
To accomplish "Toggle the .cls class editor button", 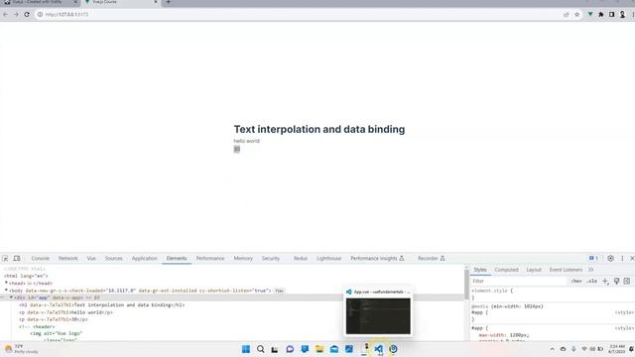I will click(x=591, y=281).
